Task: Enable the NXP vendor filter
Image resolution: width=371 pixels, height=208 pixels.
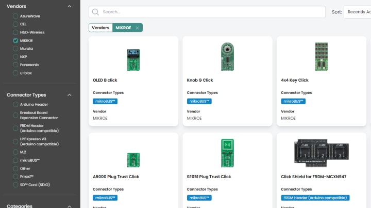Action: point(15,56)
